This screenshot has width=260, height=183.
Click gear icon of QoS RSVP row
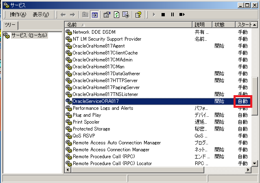point(69,136)
